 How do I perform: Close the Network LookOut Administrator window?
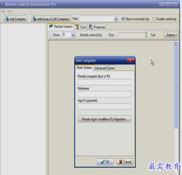pyautogui.click(x=174, y=4)
